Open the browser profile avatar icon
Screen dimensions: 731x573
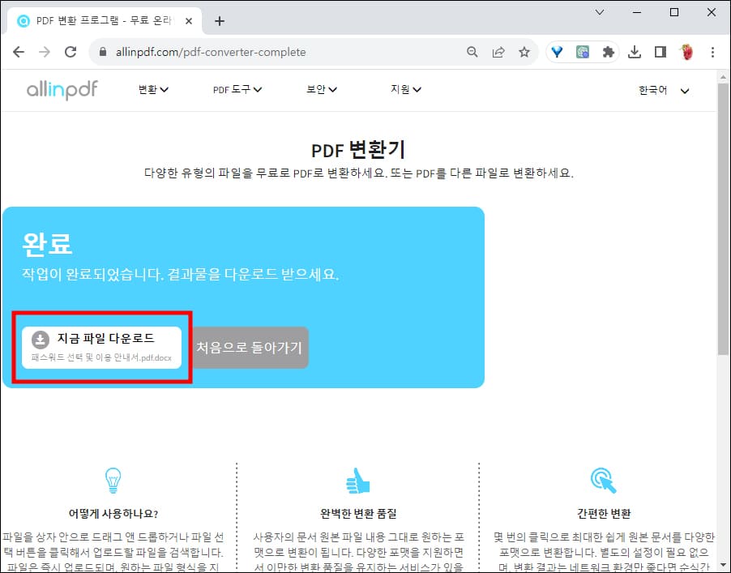(x=685, y=50)
